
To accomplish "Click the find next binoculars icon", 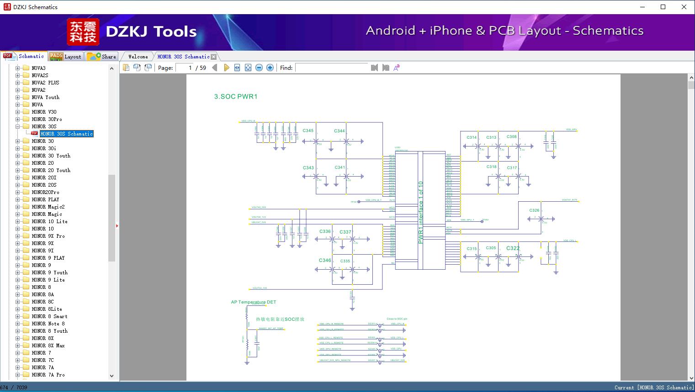I will [386, 68].
